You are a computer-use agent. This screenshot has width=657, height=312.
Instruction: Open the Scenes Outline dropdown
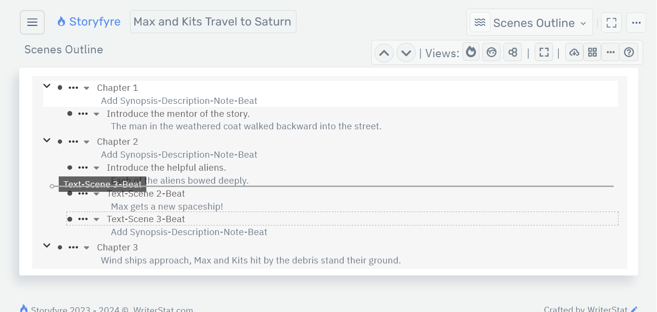[x=529, y=23]
